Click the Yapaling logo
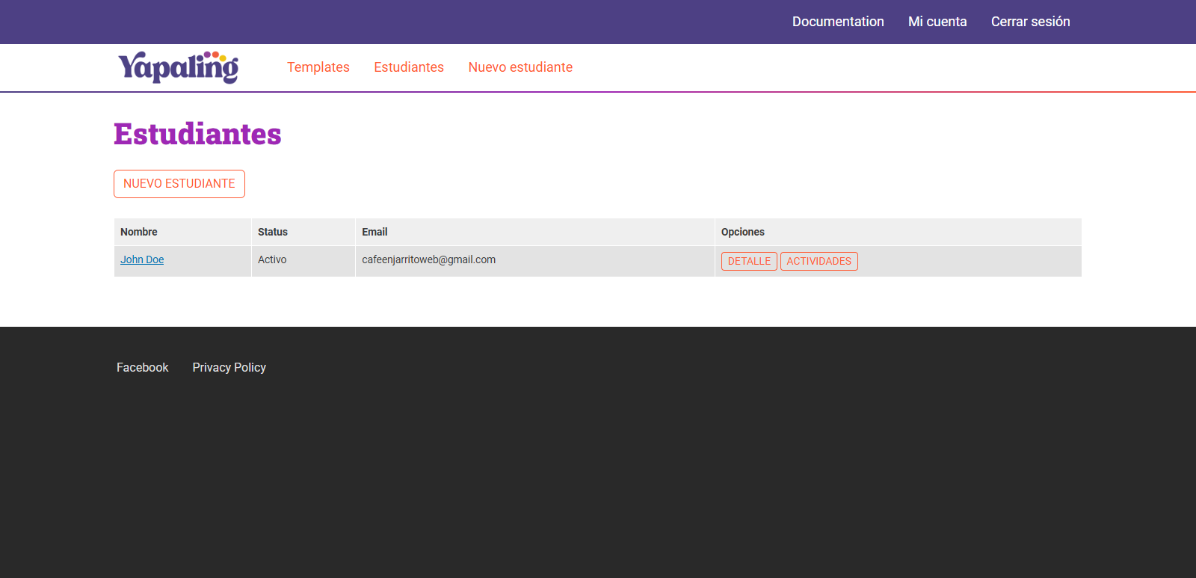 [178, 67]
